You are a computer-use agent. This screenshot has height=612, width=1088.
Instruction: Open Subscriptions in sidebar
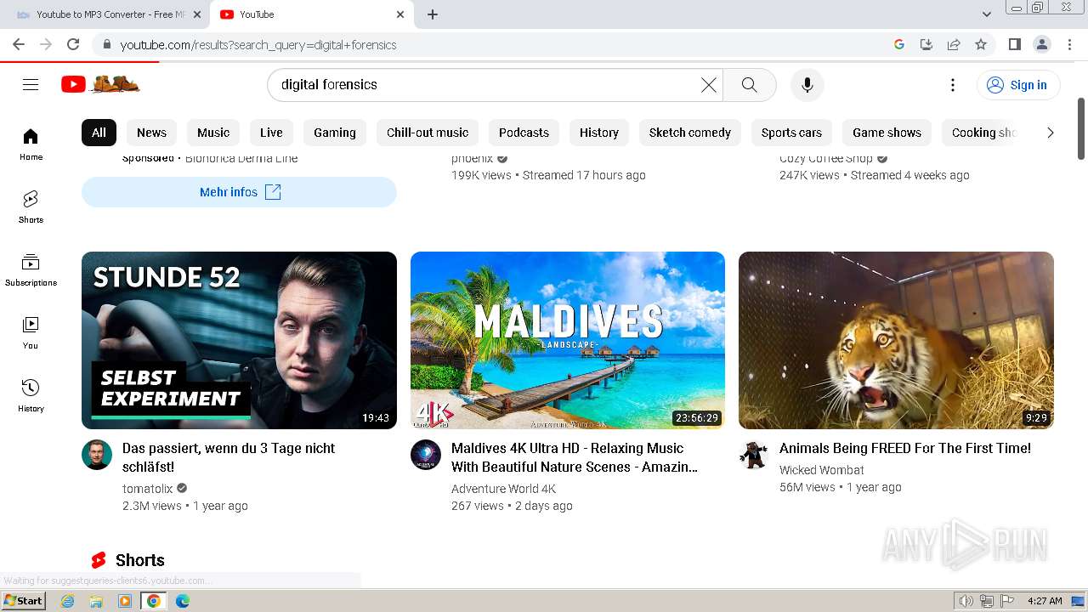[x=31, y=269]
